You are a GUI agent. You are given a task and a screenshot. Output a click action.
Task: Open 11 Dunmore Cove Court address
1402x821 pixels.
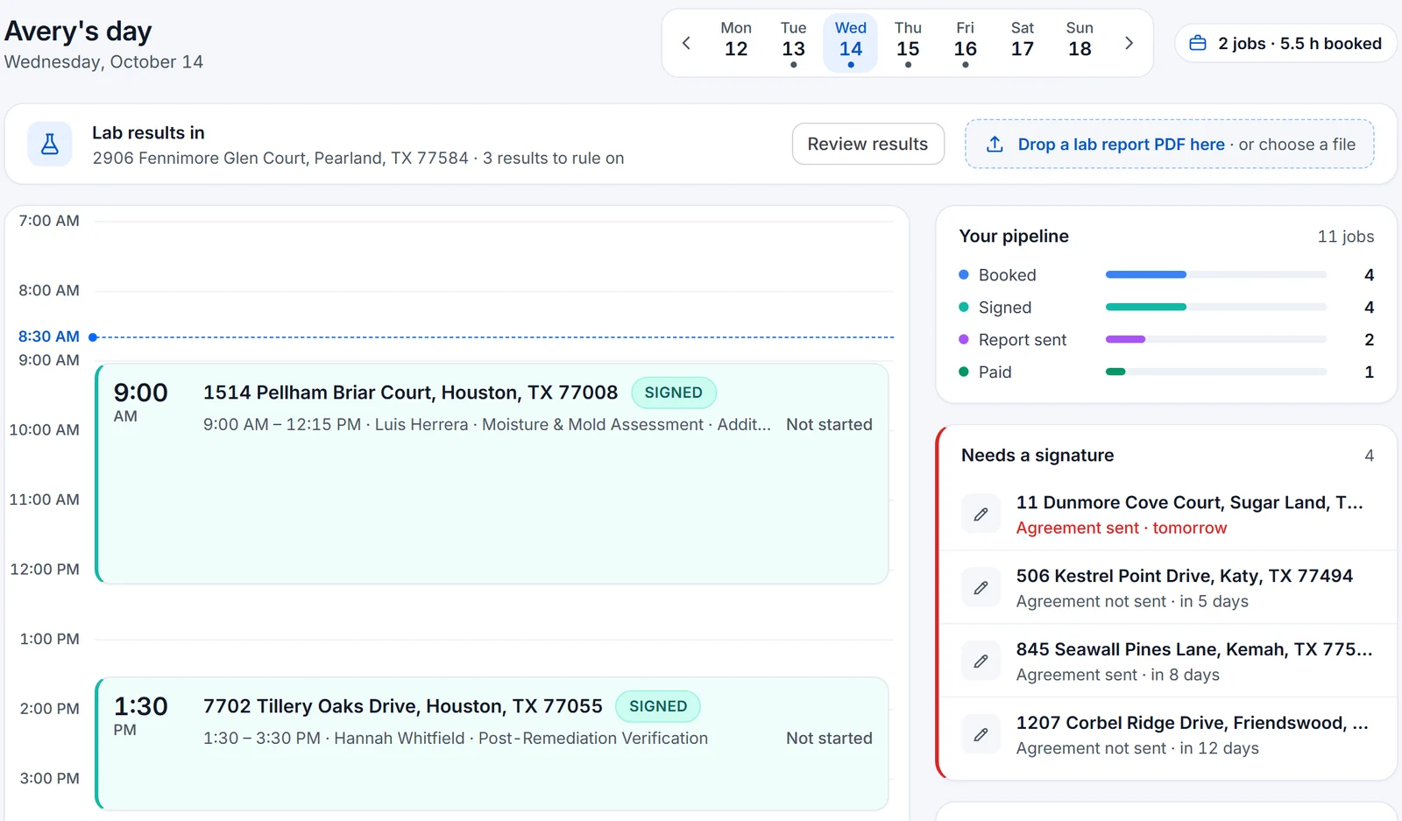click(x=1189, y=502)
